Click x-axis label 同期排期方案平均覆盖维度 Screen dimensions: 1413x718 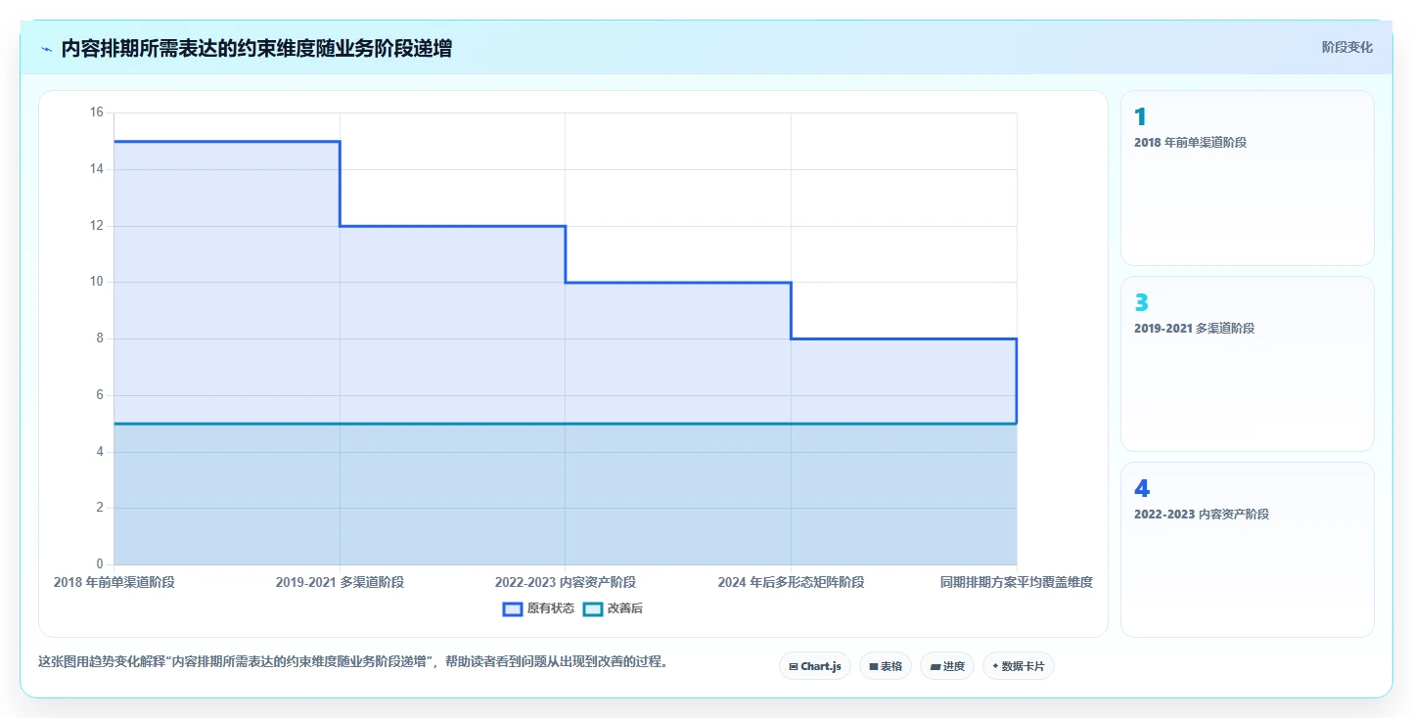coord(1017,582)
